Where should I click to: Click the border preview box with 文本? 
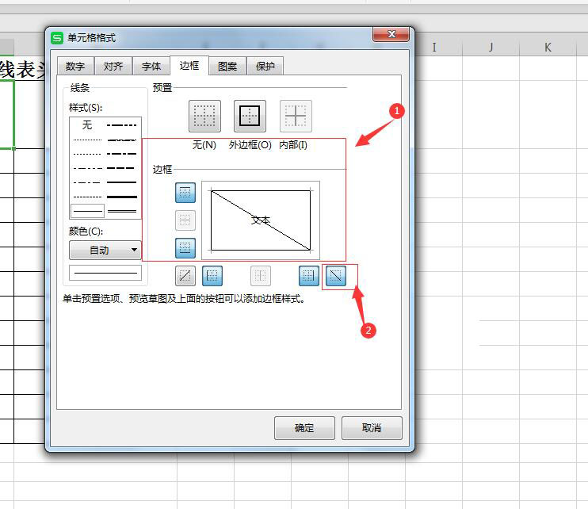pos(261,220)
